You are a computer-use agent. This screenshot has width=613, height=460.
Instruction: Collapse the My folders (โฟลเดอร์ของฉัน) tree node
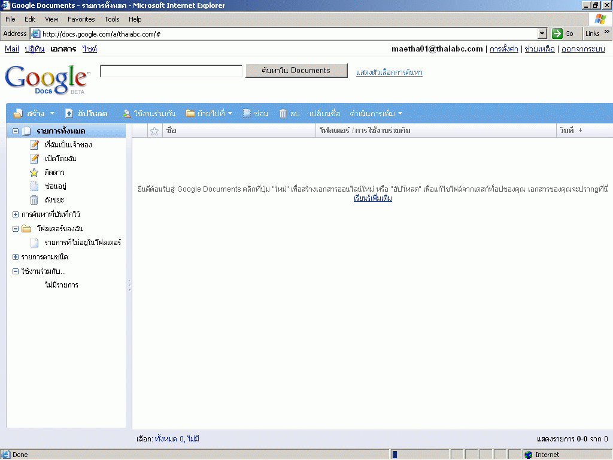point(16,229)
